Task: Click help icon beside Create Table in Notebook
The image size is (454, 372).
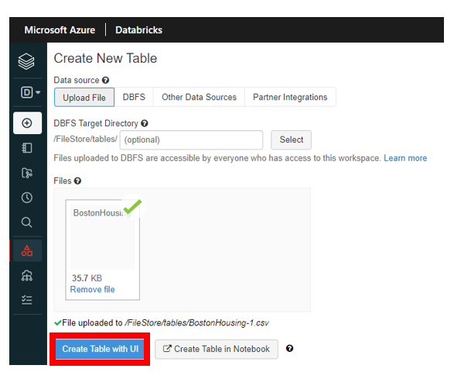Action: point(289,348)
